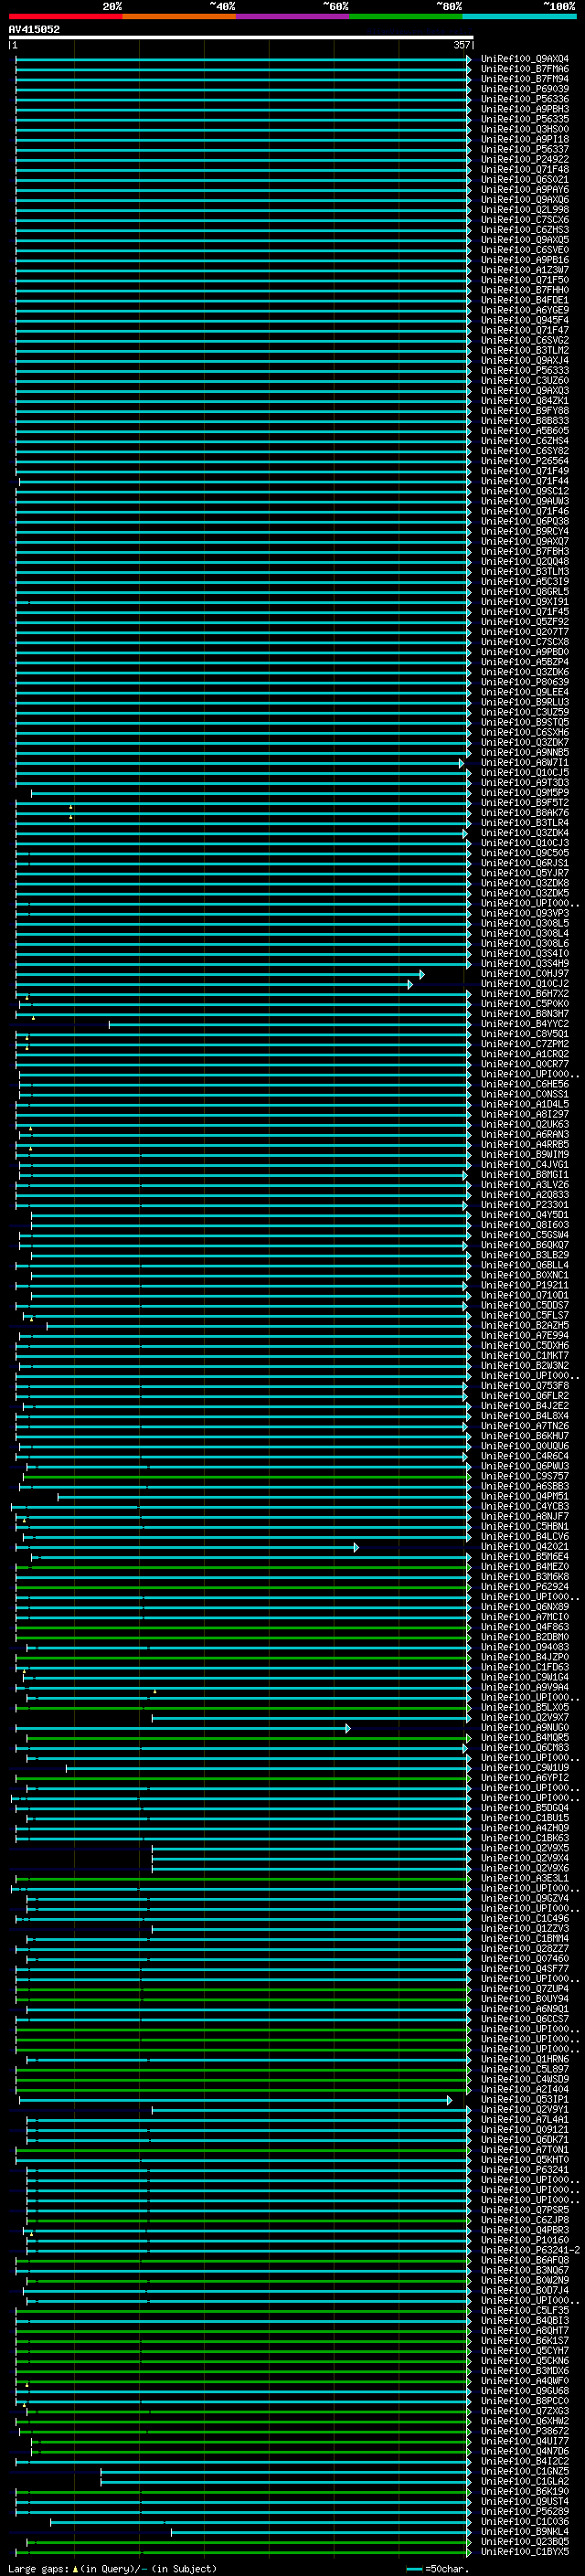Open UniRef100_Q753F8 entry
This screenshot has height=2576, width=585.
tap(525, 1386)
